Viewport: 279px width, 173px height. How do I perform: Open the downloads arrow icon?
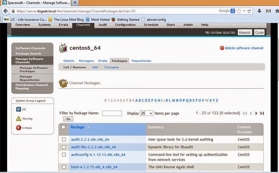259,11
